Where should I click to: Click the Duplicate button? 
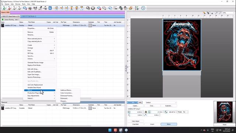(169, 106)
